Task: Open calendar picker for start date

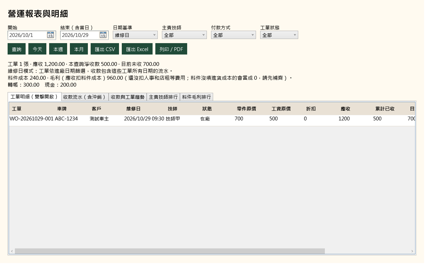Action: pyautogui.click(x=51, y=35)
